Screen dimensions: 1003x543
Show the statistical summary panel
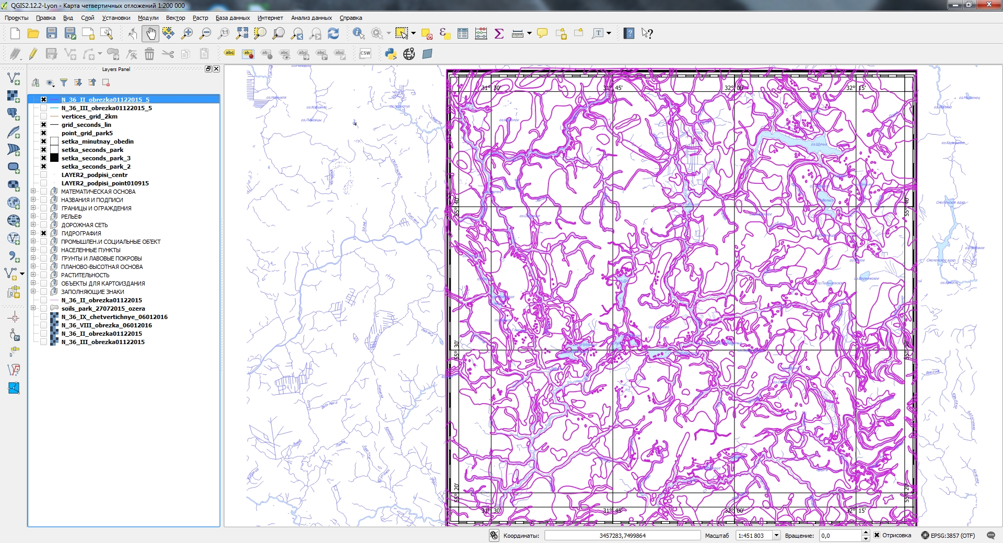498,33
